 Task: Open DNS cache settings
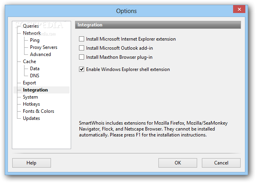coord(35,76)
